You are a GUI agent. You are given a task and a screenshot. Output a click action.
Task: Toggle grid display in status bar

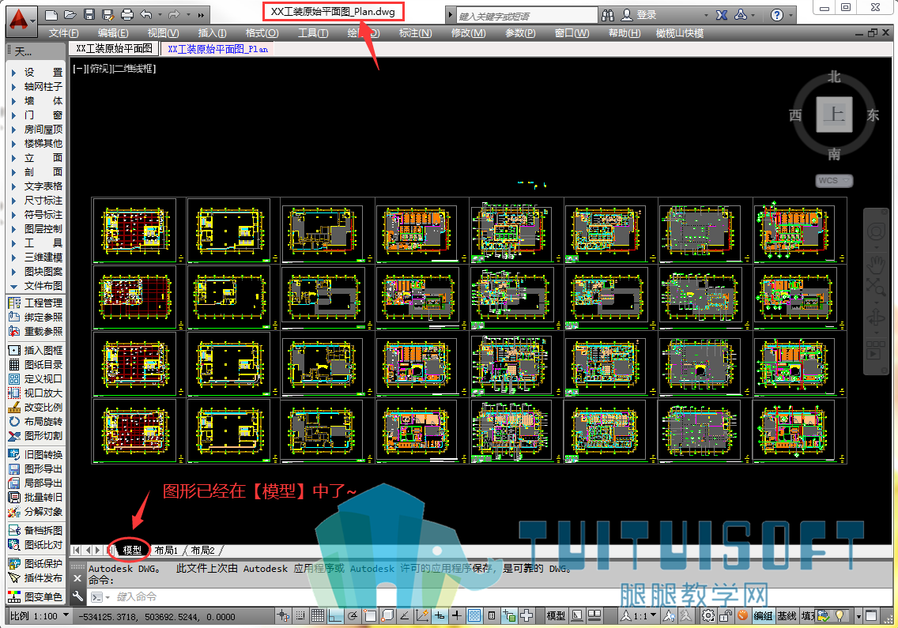318,616
